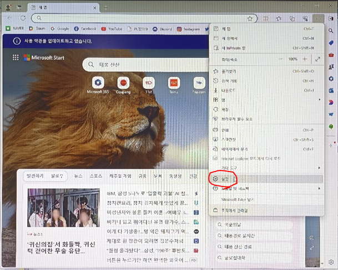The image size is (338, 270).
Task: Click the star favorite icon in address bar
Action: point(250,18)
